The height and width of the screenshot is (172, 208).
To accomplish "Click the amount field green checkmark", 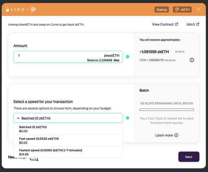I will point(127,57).
